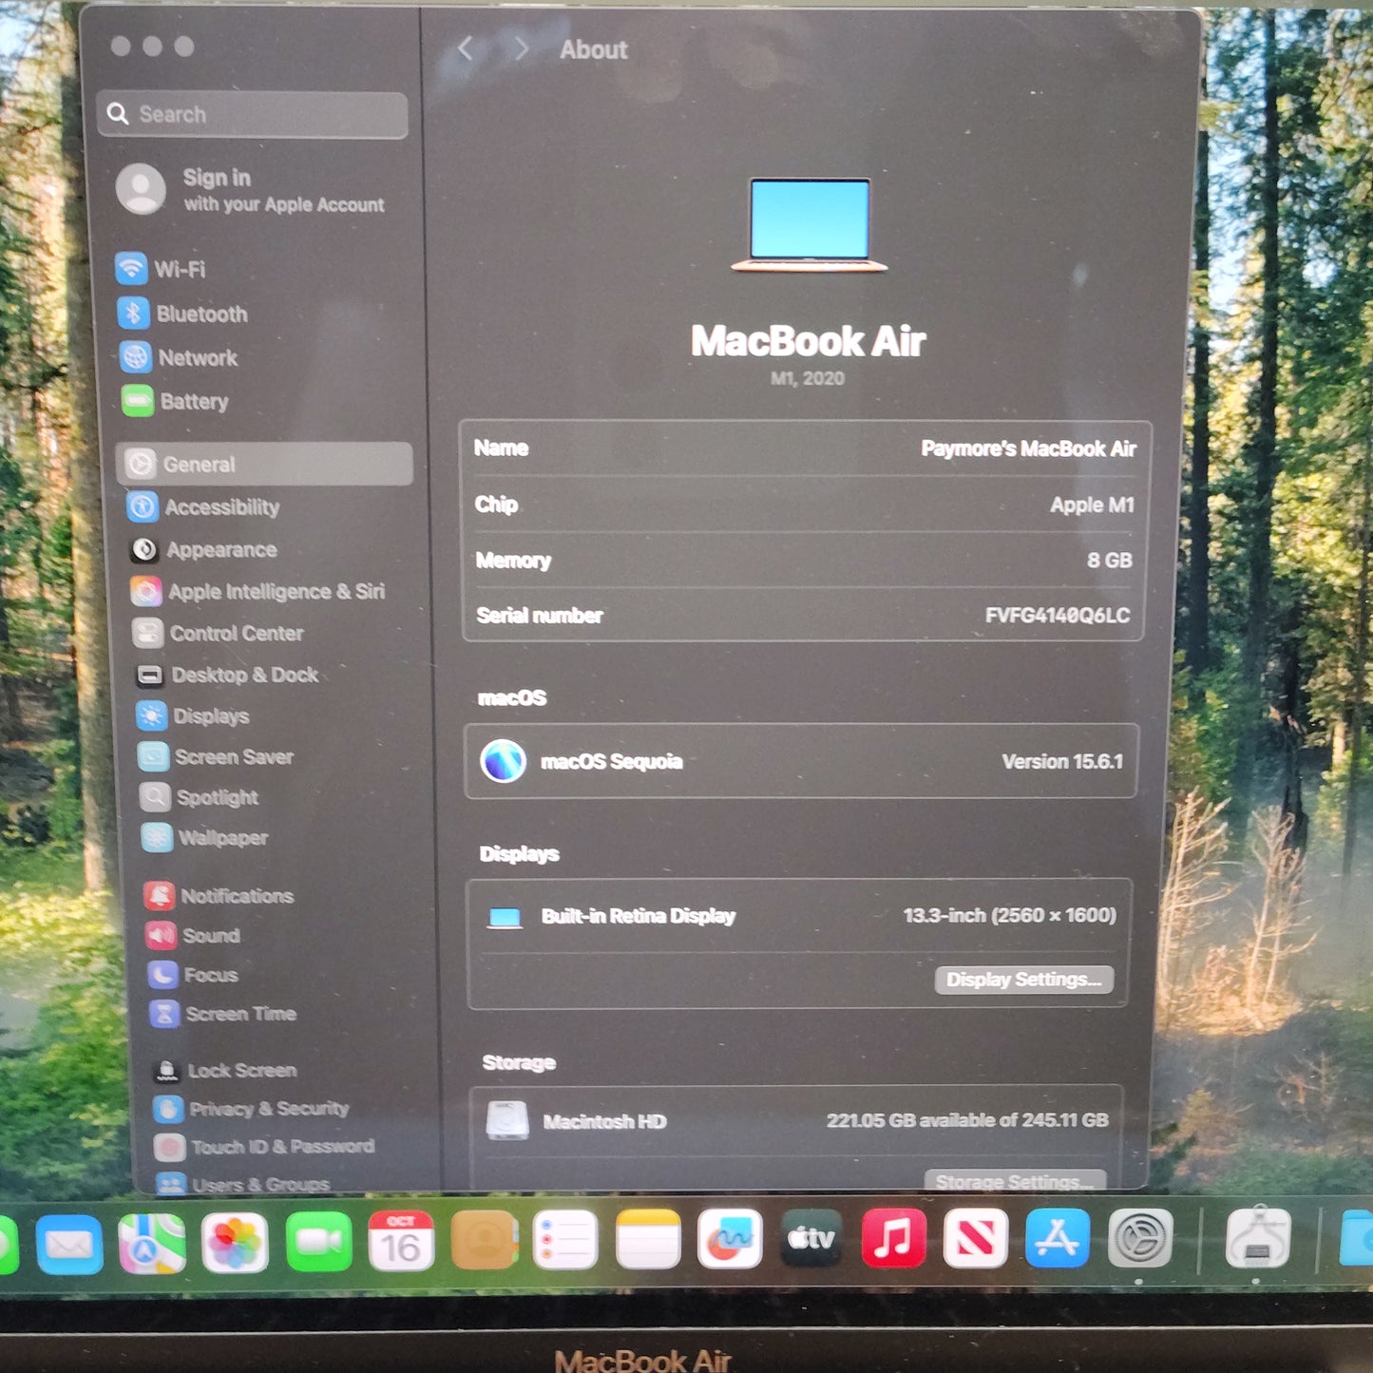The image size is (1373, 1373).
Task: Open the App Store from the Dock
Action: click(x=1058, y=1238)
